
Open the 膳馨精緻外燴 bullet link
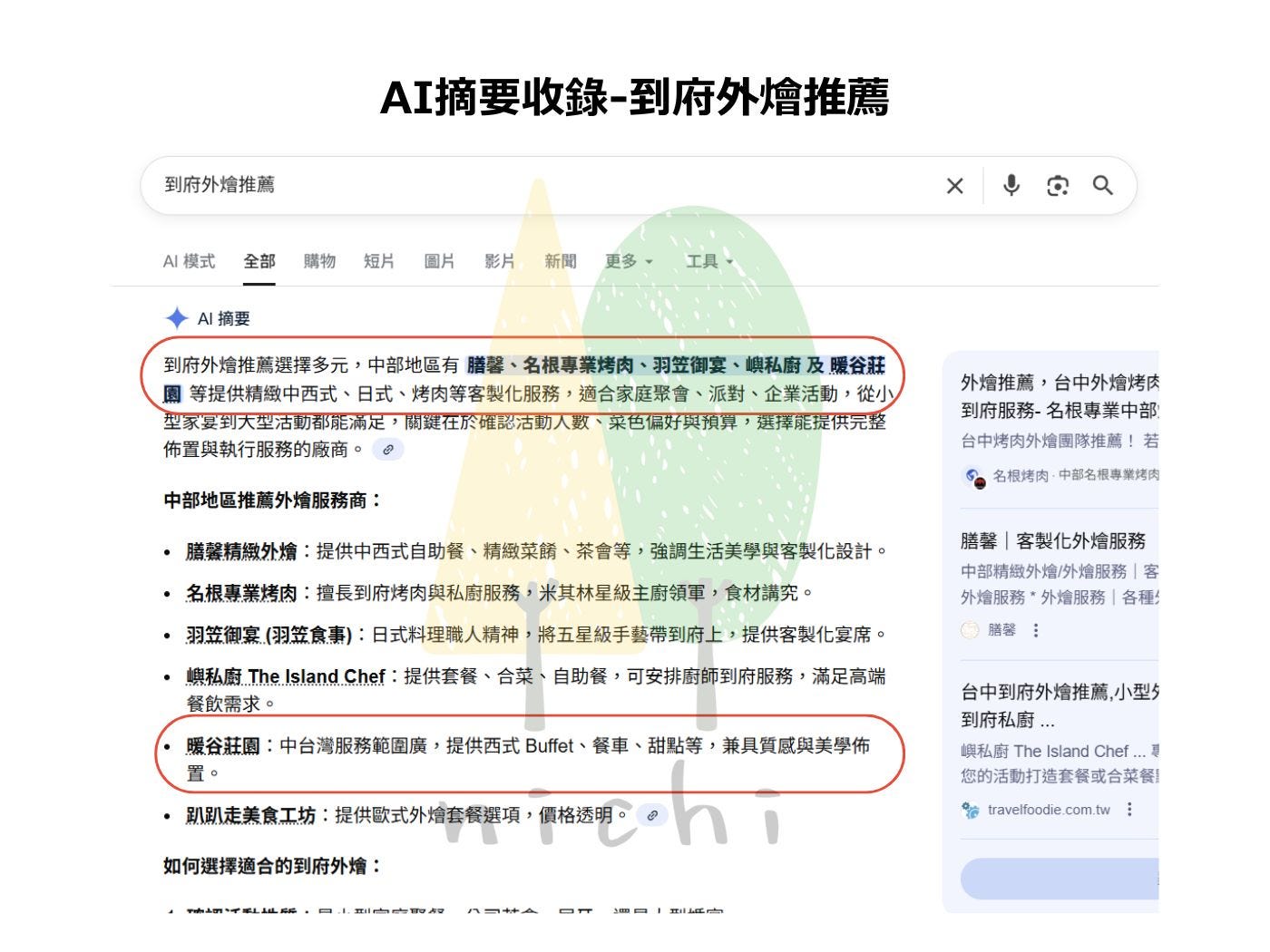(241, 552)
